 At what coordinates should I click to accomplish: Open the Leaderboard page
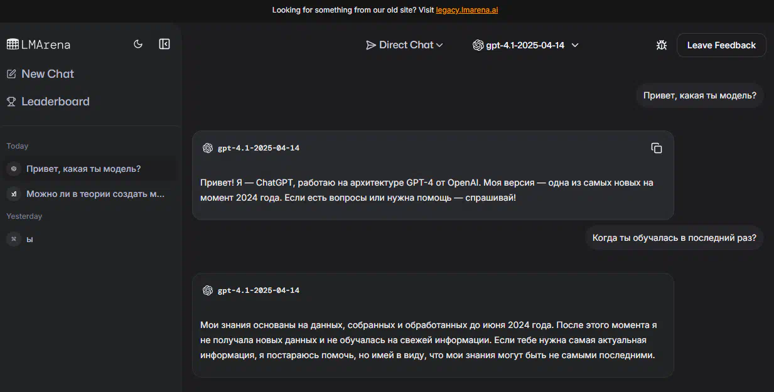click(x=48, y=102)
